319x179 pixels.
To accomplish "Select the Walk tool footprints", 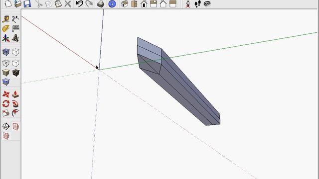I will click(x=197, y=3).
